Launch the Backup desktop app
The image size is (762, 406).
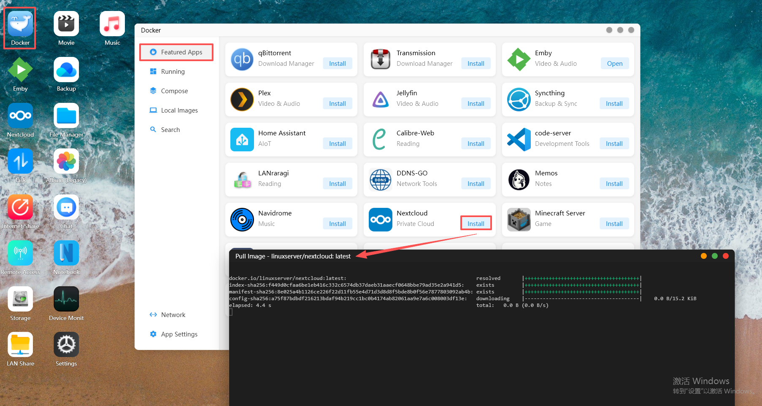[x=66, y=70]
